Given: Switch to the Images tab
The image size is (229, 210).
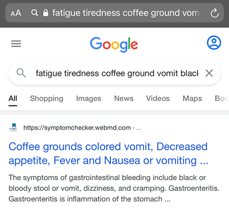Looking at the screenshot, I should tap(88, 99).
